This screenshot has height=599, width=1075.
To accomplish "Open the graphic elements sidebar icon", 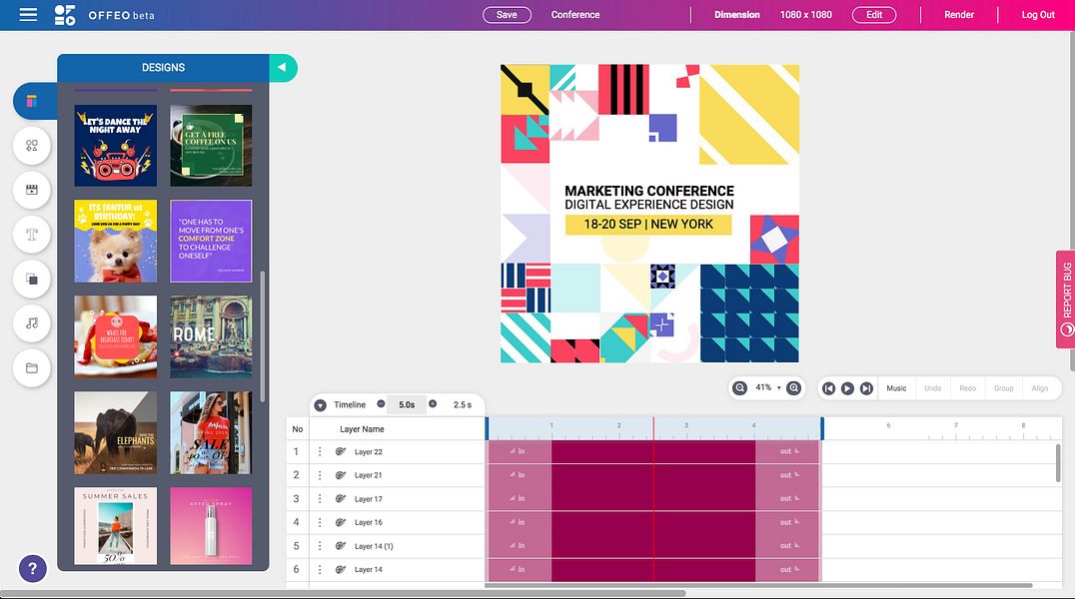I will (32, 146).
